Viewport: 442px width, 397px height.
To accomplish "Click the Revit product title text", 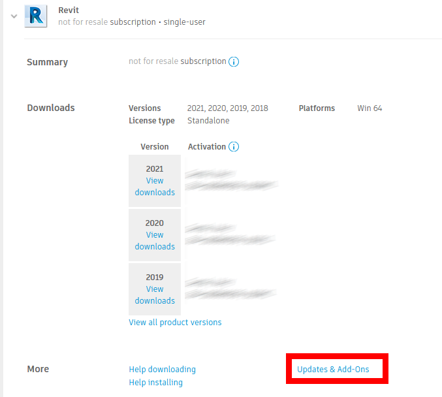I will (69, 10).
